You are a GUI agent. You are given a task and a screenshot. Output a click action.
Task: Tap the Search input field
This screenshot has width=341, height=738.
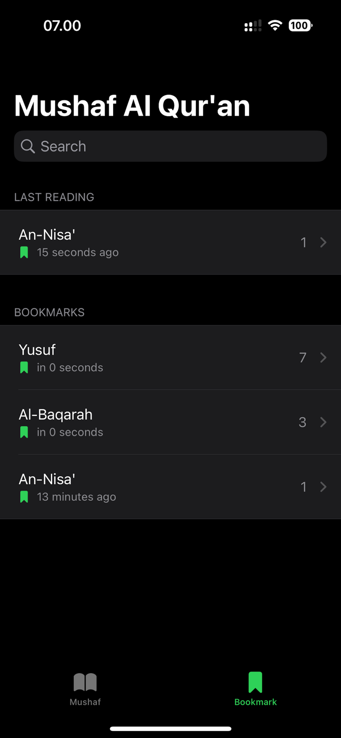[170, 146]
